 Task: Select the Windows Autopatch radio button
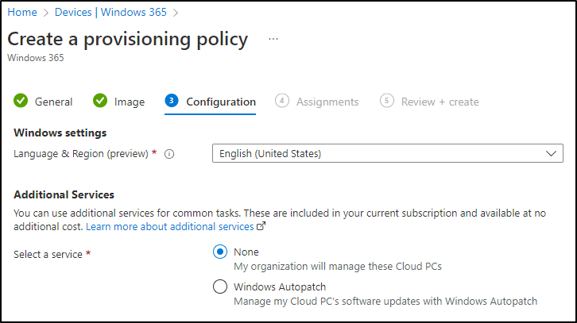click(220, 286)
